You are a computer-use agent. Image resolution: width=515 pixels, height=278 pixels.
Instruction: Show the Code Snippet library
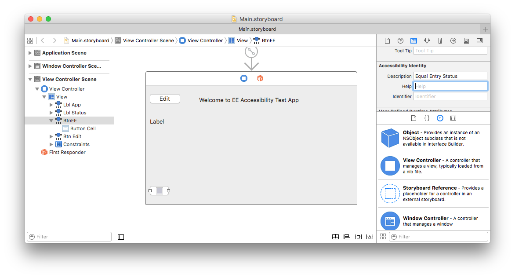(x=427, y=118)
